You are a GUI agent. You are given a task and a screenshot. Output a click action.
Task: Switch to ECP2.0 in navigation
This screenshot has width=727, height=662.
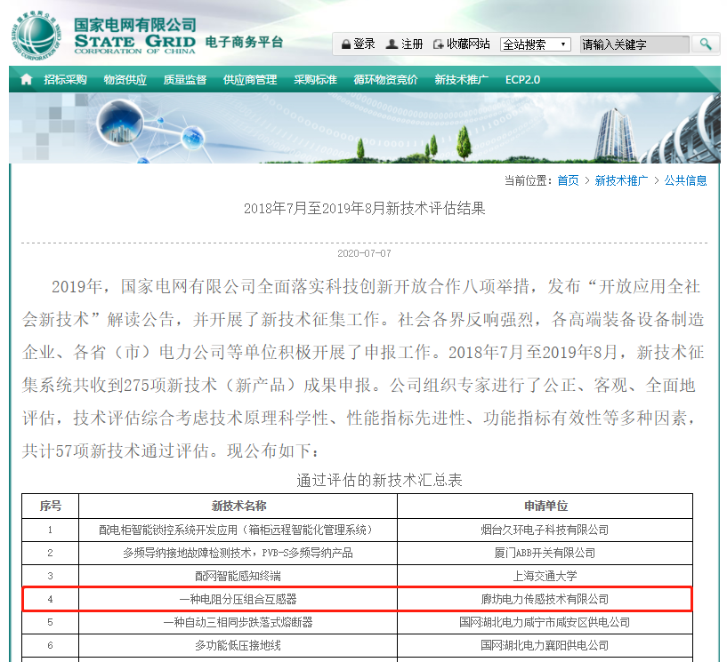tap(522, 79)
